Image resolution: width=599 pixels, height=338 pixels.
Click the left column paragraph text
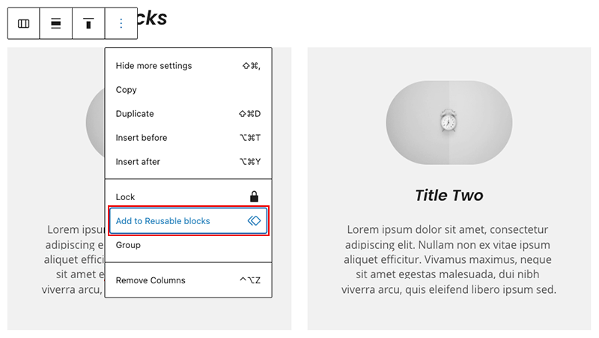[x=73, y=259]
